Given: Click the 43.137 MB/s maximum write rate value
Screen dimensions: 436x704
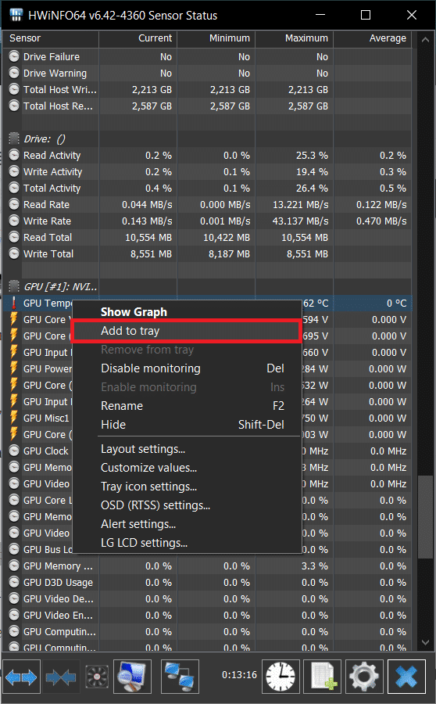Looking at the screenshot, I should (x=301, y=221).
